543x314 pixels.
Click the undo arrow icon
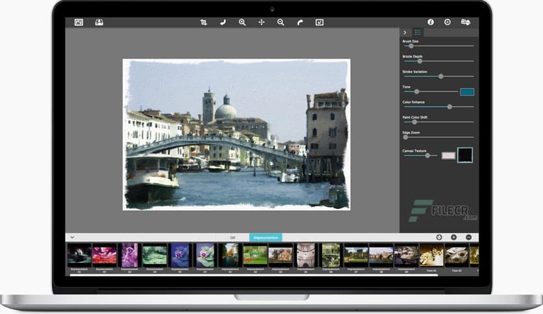point(223,23)
